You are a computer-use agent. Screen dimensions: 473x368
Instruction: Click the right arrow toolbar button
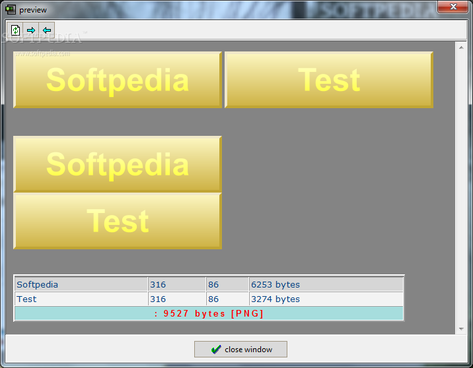click(x=31, y=30)
